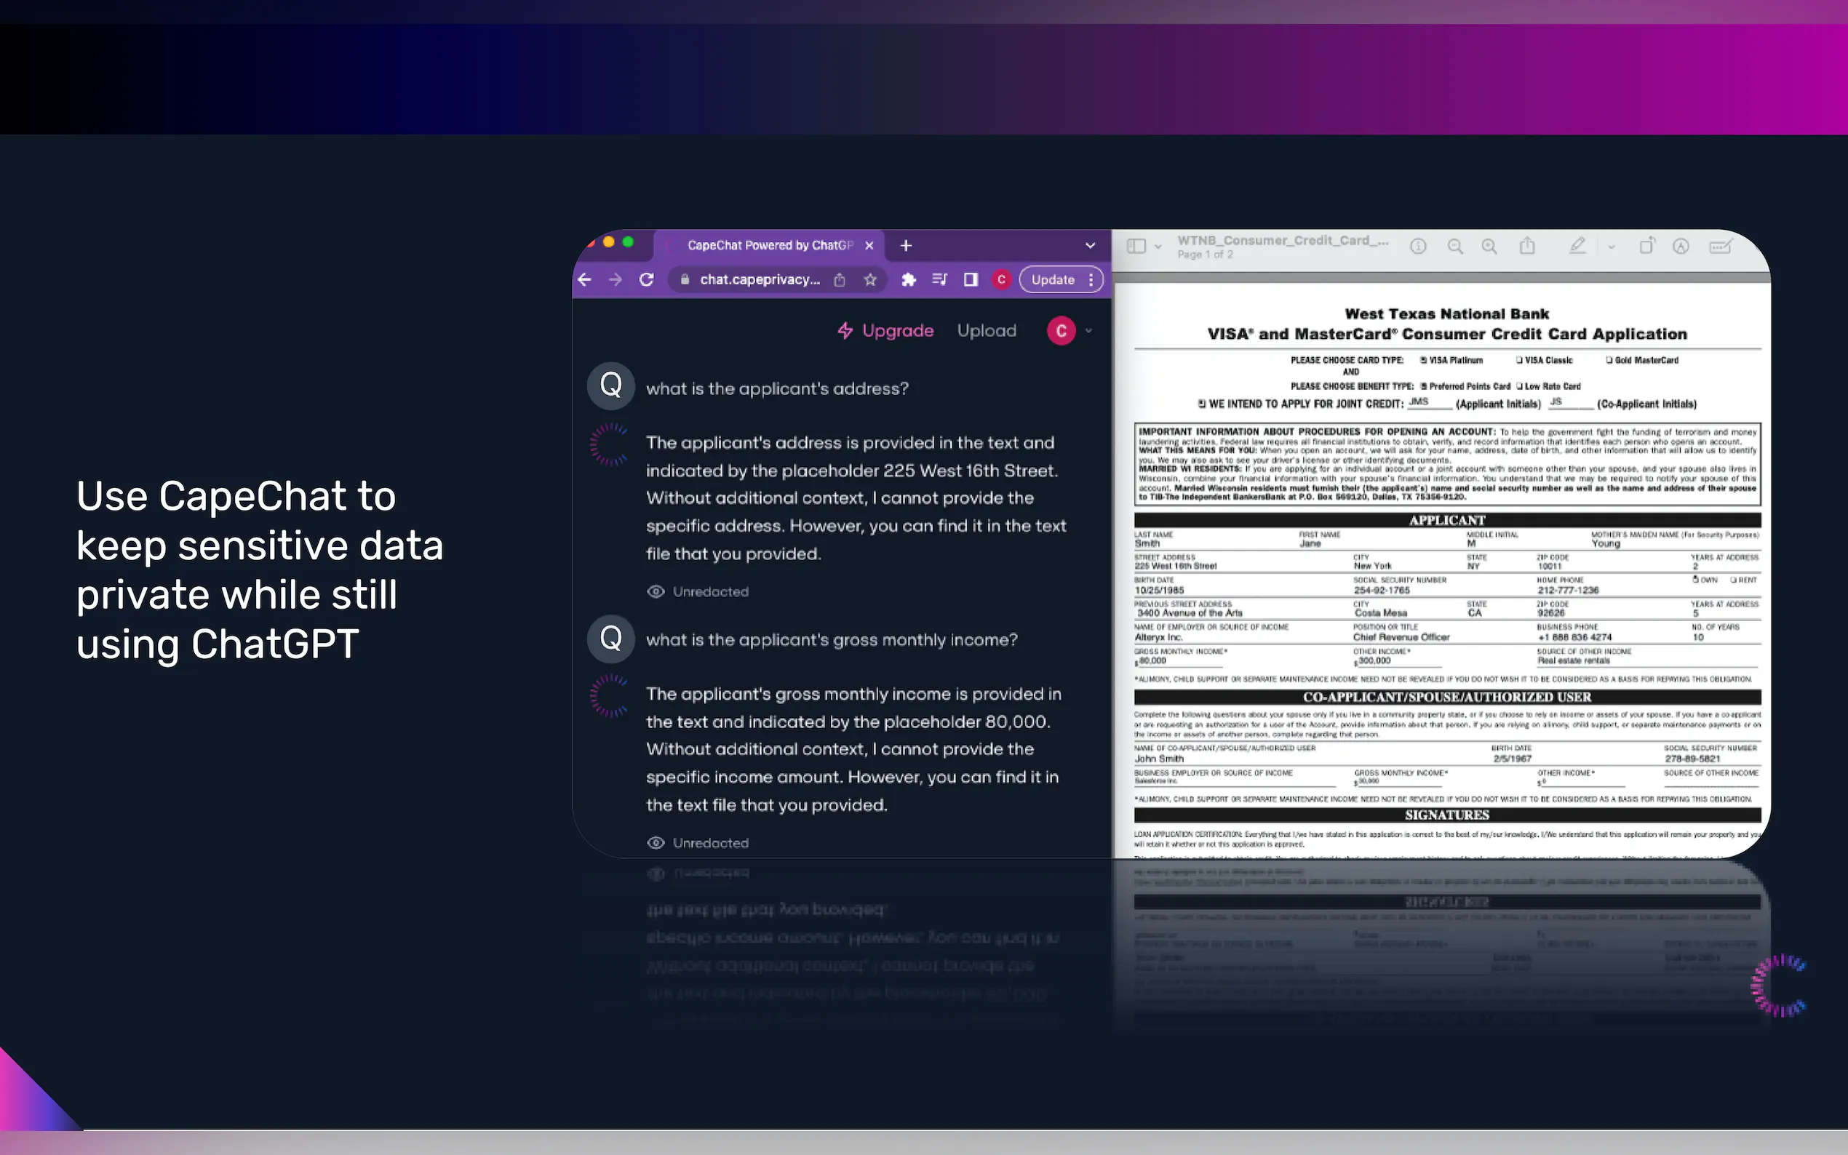Switch to the CapeChat Powered by ChatGPT tab

tap(768, 245)
